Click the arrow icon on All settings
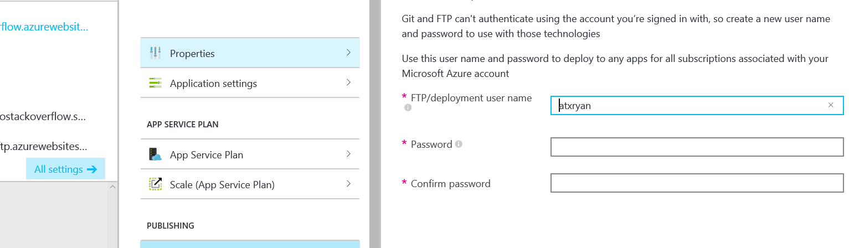 click(x=92, y=169)
